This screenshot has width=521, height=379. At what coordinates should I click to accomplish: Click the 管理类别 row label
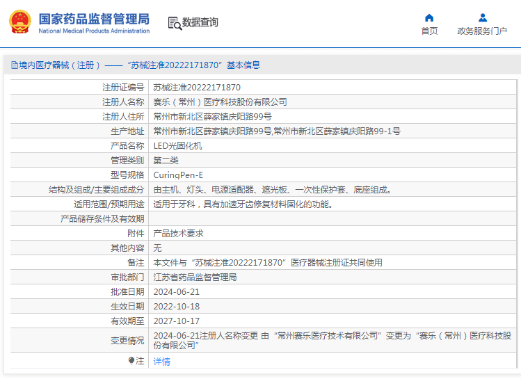(127, 161)
